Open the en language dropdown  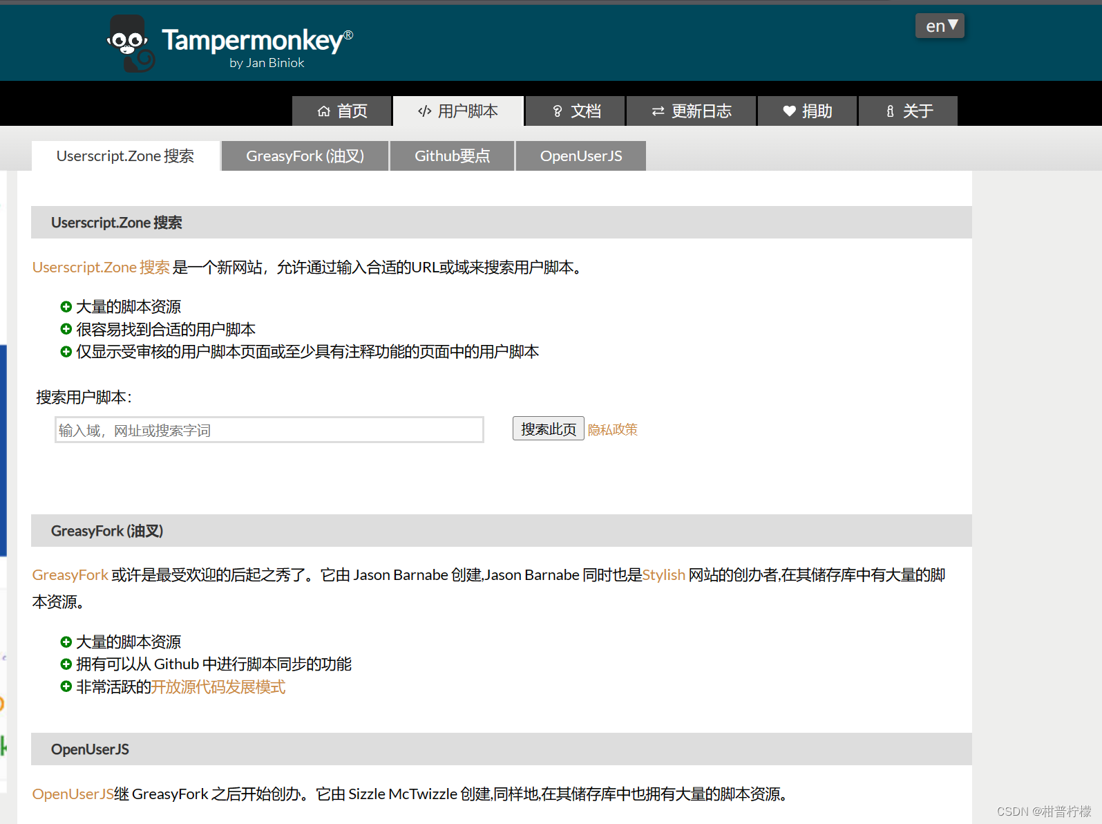point(940,26)
